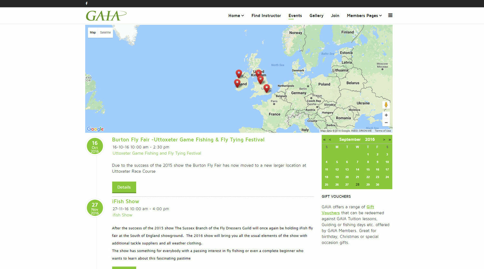Open the hamburger menu icon

[390, 15]
